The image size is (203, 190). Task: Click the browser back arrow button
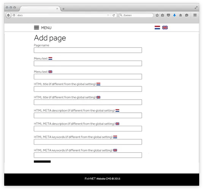point(8,15)
